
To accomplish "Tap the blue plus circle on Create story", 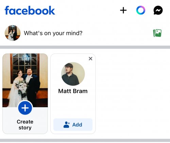I will pyautogui.click(x=25, y=108).
